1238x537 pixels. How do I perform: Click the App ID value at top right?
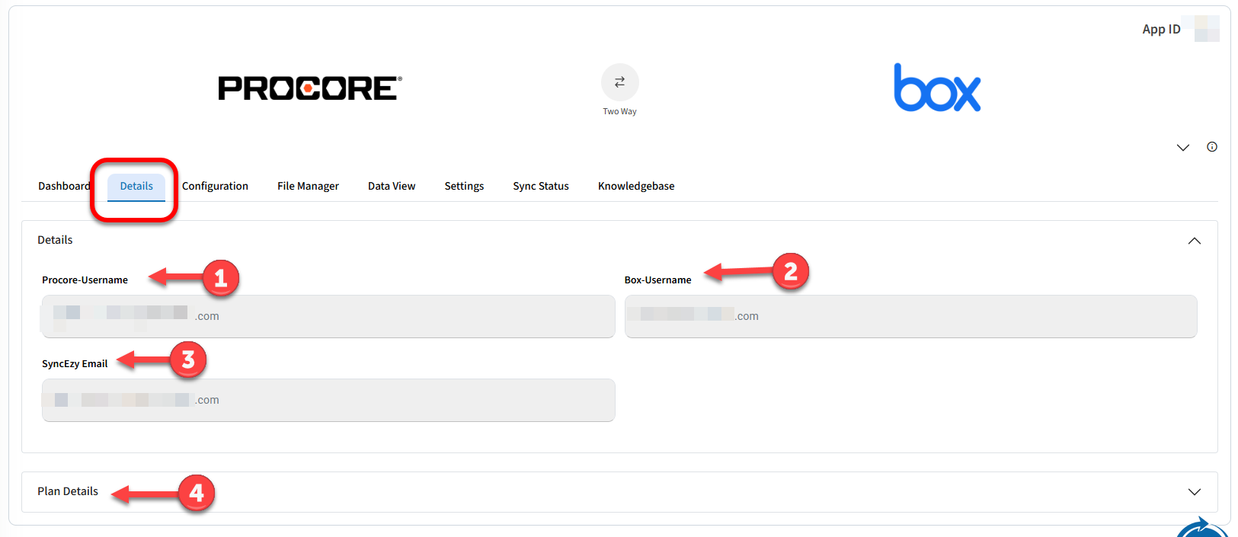coord(1206,29)
